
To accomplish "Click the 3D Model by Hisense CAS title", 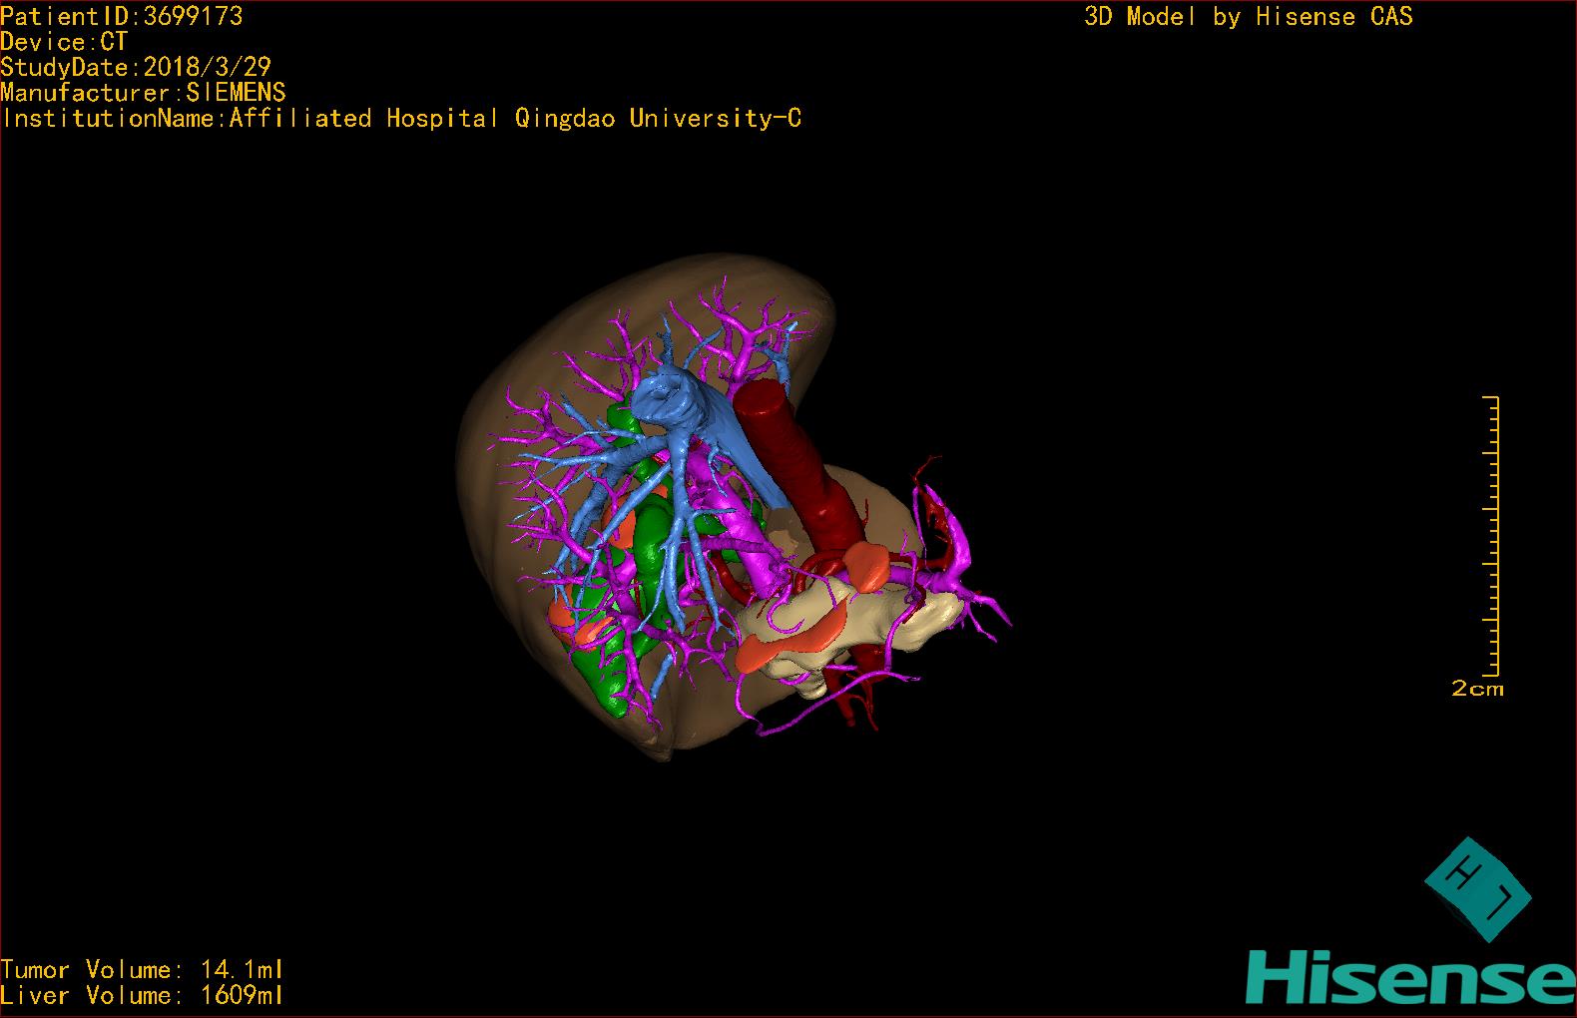I will tap(1248, 17).
